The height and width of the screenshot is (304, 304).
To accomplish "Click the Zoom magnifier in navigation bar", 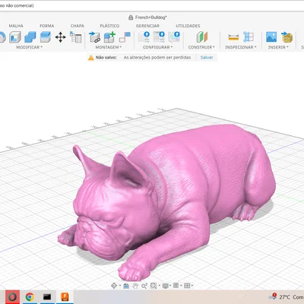I will pos(144,286).
